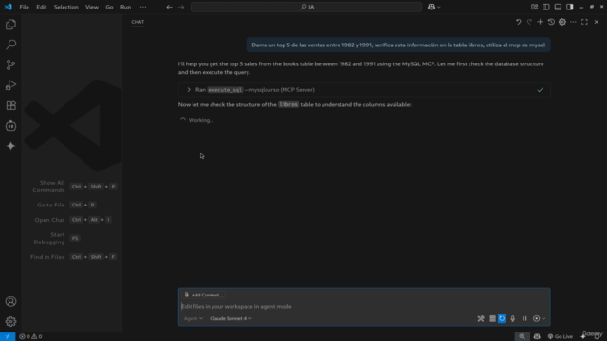
Task: Open the cancel button dropdown arrow
Action: 543,318
